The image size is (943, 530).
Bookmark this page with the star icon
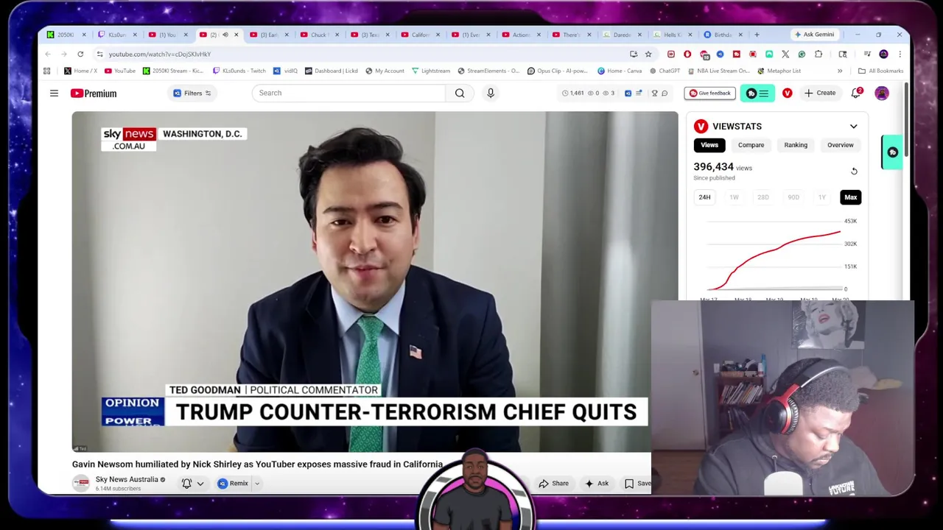point(648,54)
